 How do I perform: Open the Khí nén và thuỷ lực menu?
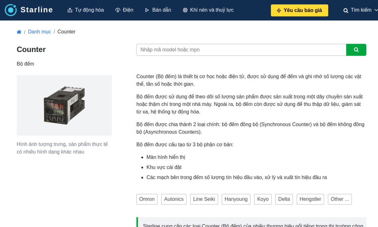[x=208, y=10]
